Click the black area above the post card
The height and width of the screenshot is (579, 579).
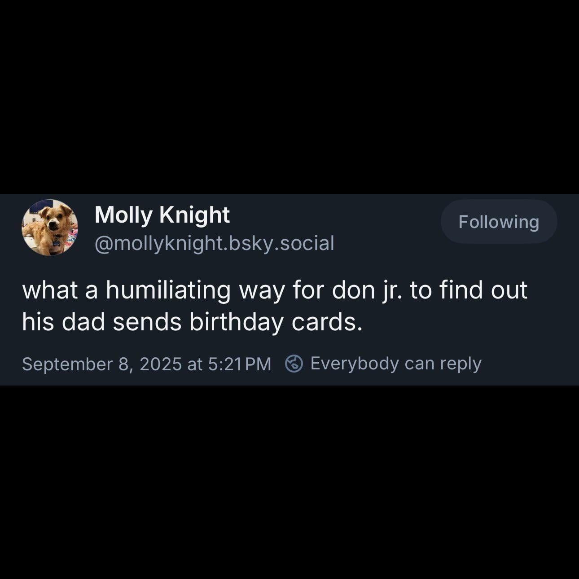[x=289, y=96]
